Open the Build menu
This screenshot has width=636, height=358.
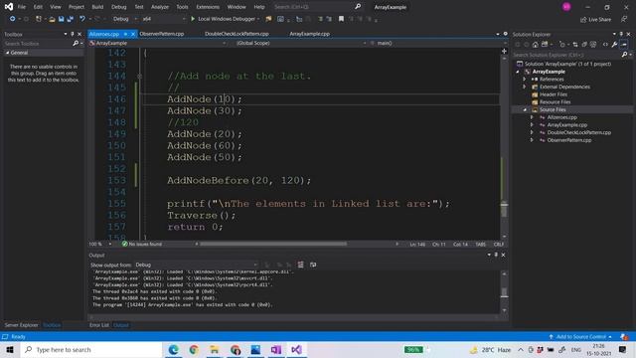pos(97,7)
